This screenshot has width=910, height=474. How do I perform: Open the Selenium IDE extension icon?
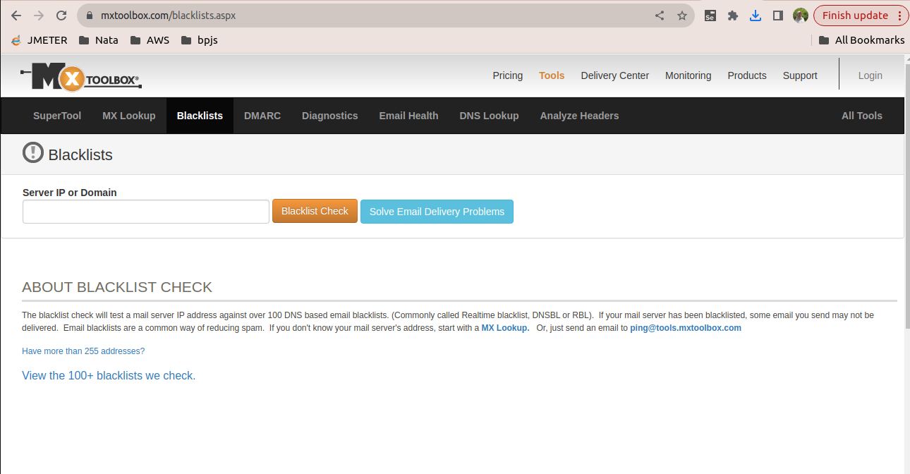[710, 16]
